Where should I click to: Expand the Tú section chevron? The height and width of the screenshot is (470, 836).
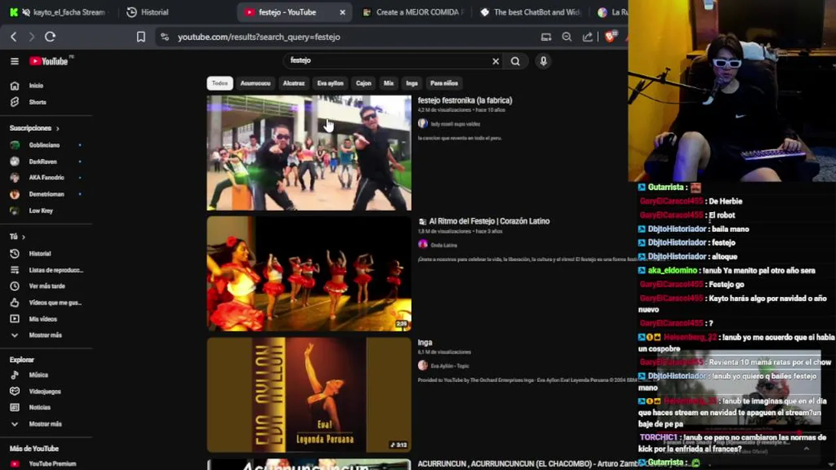point(24,237)
